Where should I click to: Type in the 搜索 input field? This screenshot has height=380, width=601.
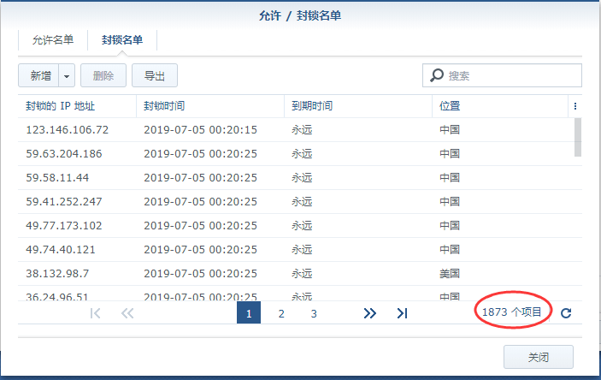tap(512, 75)
